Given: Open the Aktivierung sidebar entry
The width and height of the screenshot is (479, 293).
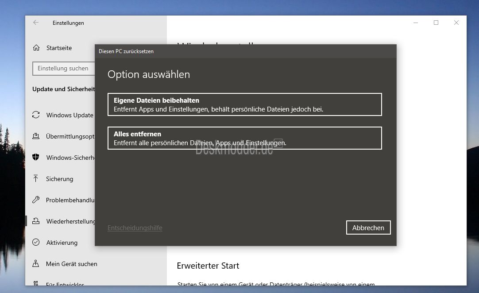Looking at the screenshot, I should click(x=62, y=243).
